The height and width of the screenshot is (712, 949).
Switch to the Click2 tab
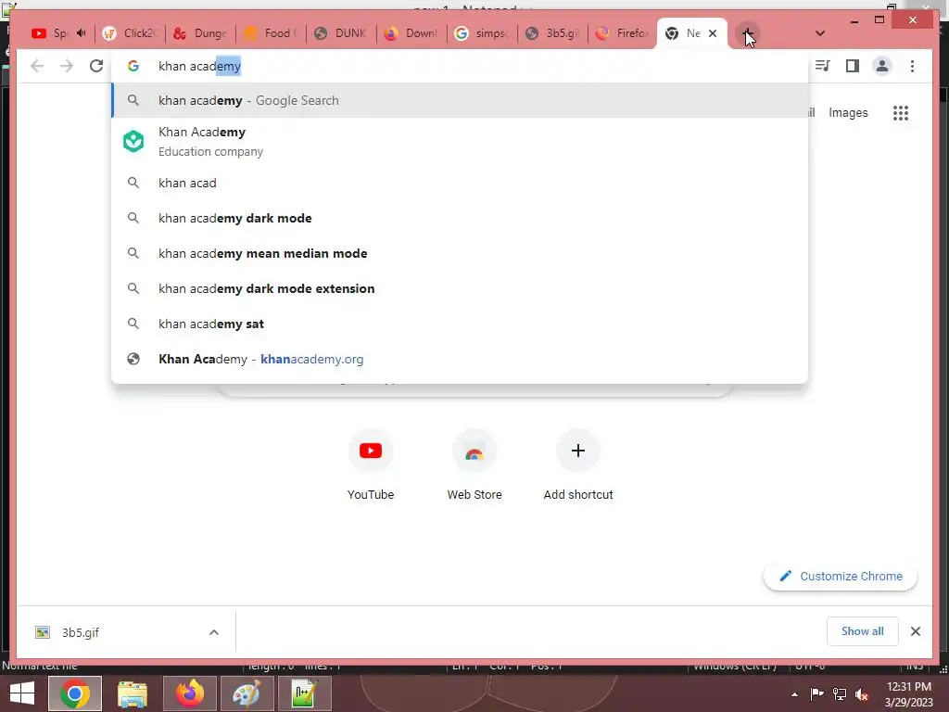(x=129, y=33)
